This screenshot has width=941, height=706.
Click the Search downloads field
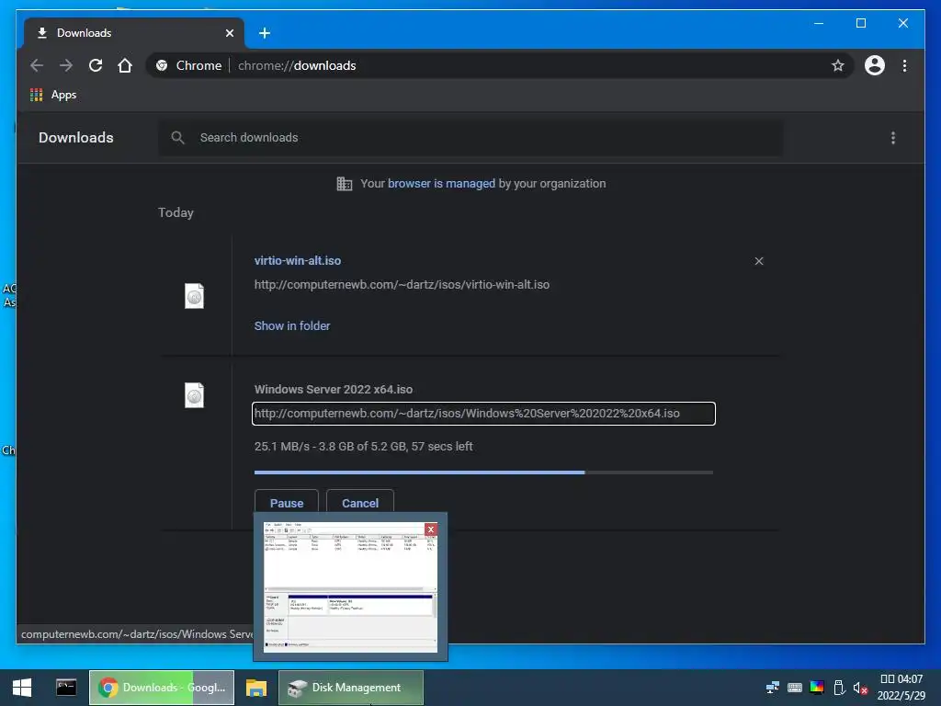471,138
